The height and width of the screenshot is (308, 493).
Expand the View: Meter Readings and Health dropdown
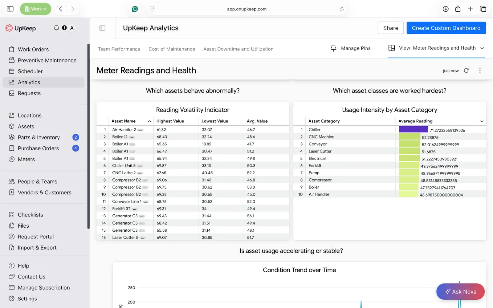(x=482, y=48)
